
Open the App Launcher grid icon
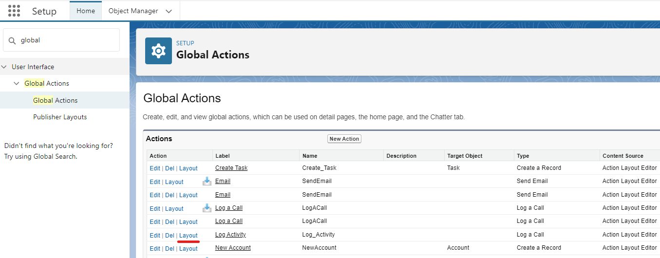pos(14,11)
